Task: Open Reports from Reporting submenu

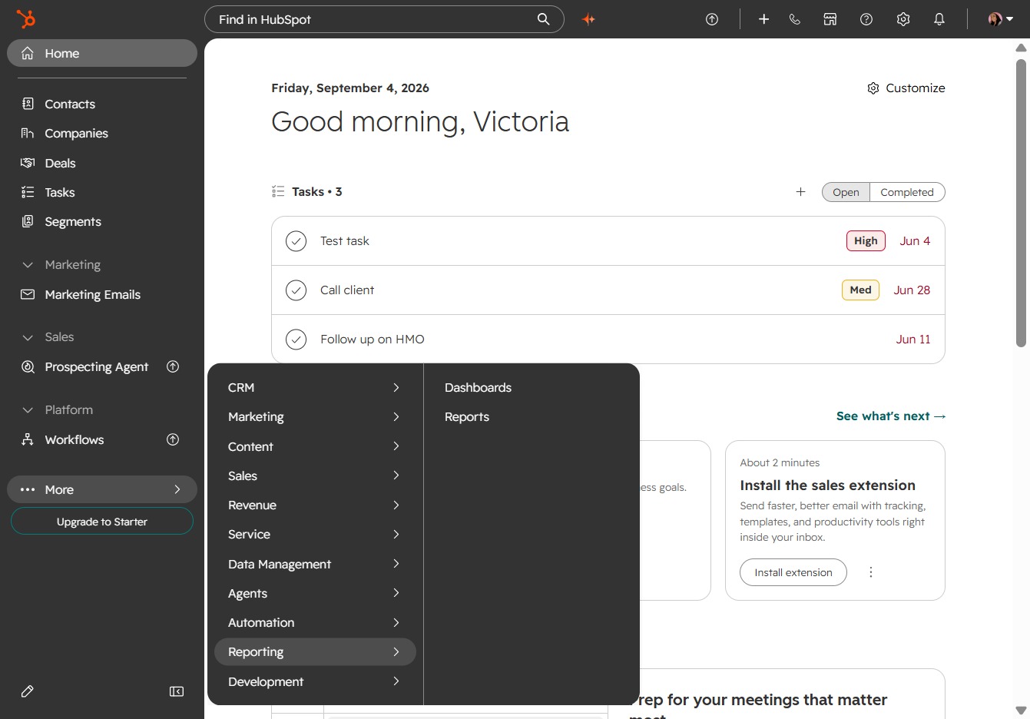Action: pyautogui.click(x=467, y=417)
